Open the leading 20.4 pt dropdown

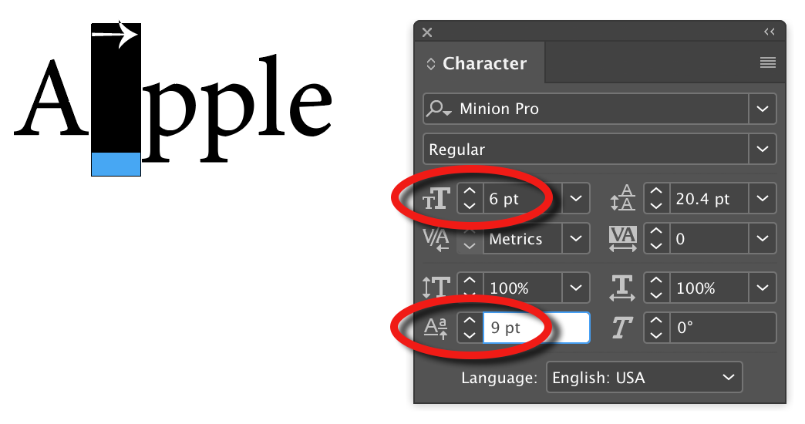[x=763, y=199]
